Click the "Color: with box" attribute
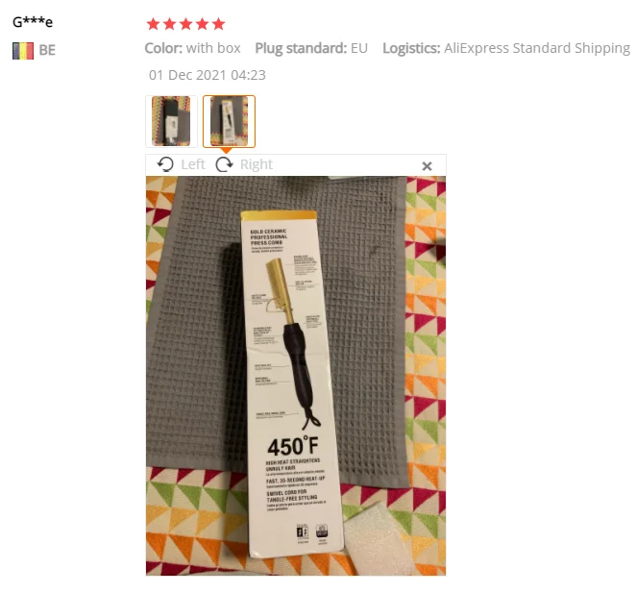The image size is (636, 593). pyautogui.click(x=193, y=48)
